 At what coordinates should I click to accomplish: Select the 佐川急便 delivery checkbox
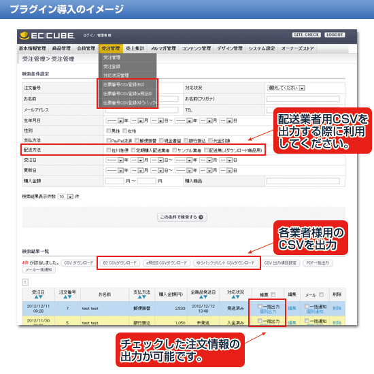pyautogui.click(x=108, y=150)
